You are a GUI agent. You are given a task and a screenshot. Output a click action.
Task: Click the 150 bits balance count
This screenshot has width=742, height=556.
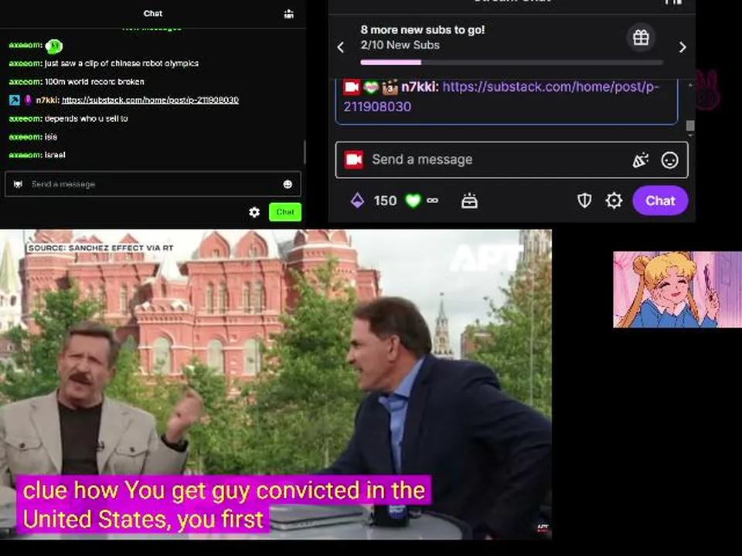[385, 201]
